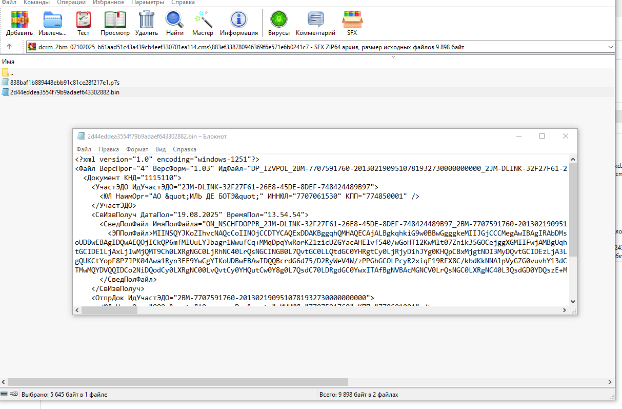Minimize the Notepad window
622x409 pixels.
point(518,136)
